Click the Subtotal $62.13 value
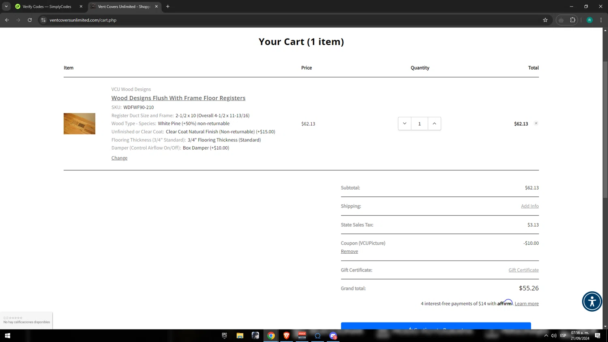The height and width of the screenshot is (342, 608). pyautogui.click(x=532, y=188)
